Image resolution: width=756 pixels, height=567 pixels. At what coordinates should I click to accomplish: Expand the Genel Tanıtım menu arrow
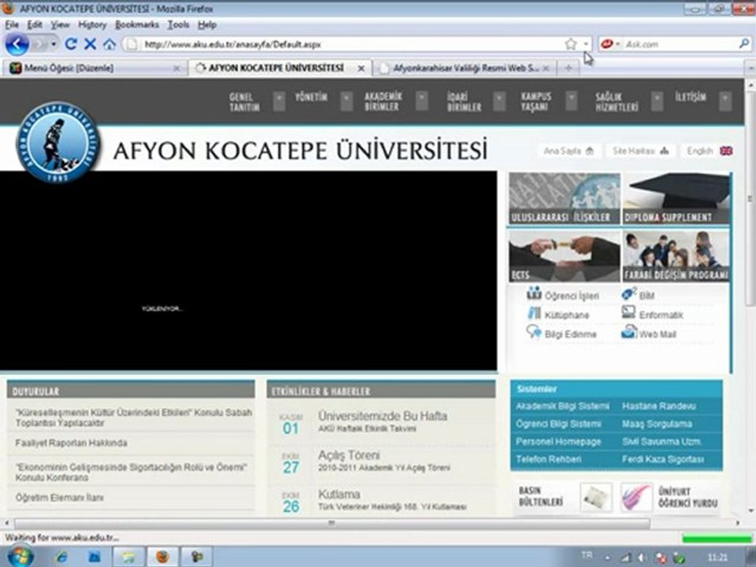279,101
